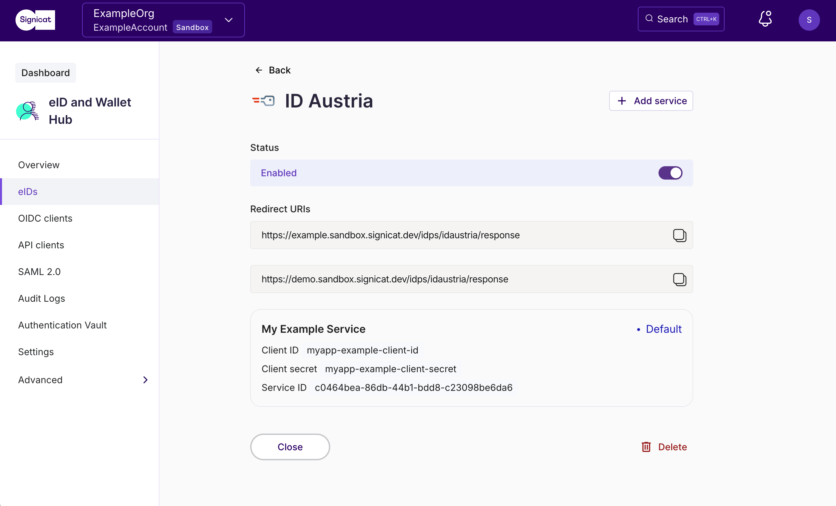Select the demo.sandbox redirect URI field
The width and height of the screenshot is (836, 506).
[471, 279]
